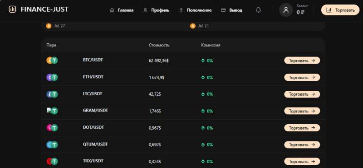Click the ETH/USDT coin pair icon
Screen dimensions: 363x168
click(52, 77)
